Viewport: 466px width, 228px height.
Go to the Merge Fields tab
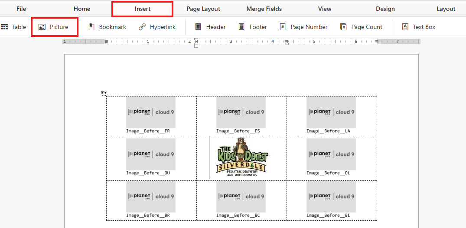click(264, 9)
